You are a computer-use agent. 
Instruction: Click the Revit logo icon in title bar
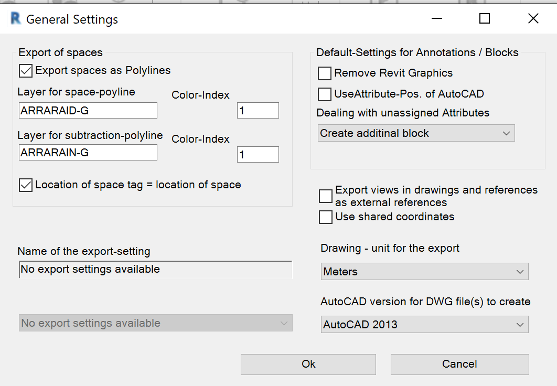pyautogui.click(x=15, y=19)
